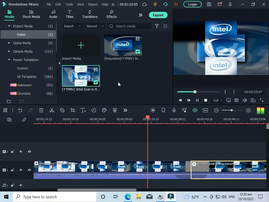Pause the preview playback
This screenshot has width=269, height=202.
(197, 100)
